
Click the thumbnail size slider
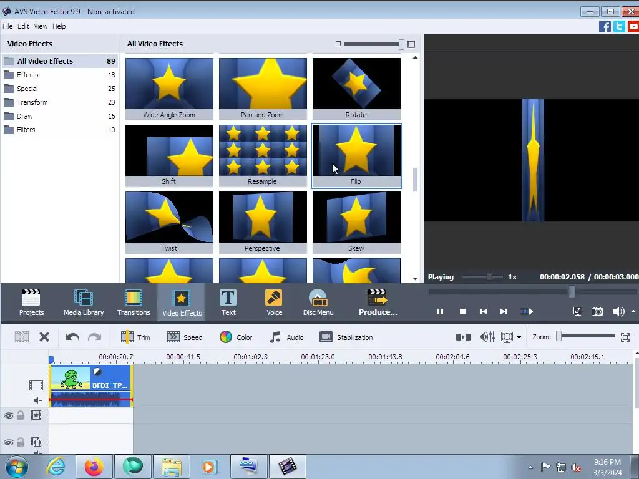374,44
